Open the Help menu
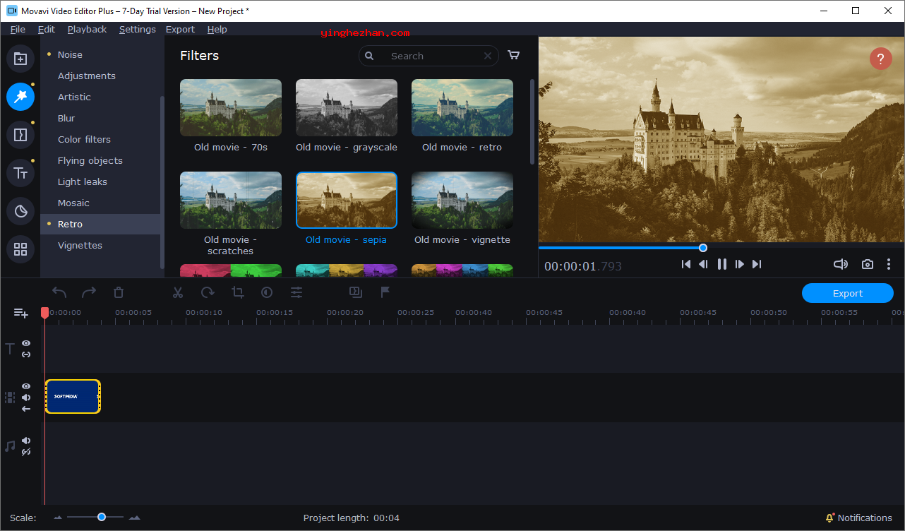 pyautogui.click(x=217, y=29)
